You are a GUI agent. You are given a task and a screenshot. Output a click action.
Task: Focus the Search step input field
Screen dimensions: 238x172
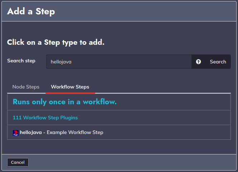coord(119,62)
